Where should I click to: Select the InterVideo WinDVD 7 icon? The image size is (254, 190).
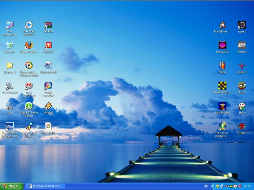(x=29, y=25)
